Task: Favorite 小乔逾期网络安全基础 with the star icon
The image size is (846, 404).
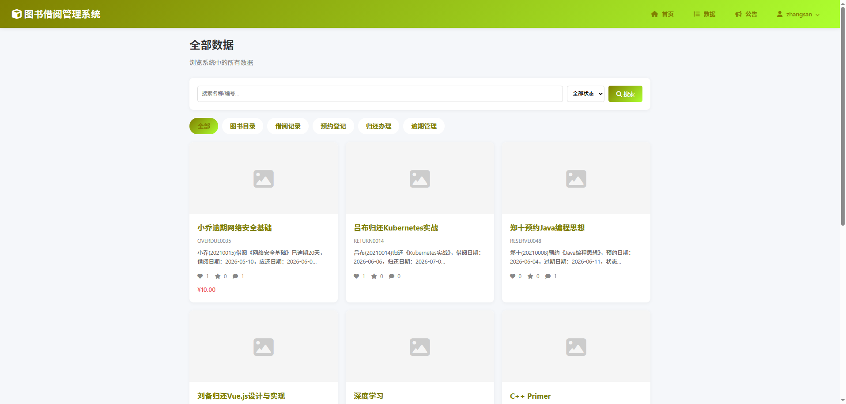Action: (218, 276)
